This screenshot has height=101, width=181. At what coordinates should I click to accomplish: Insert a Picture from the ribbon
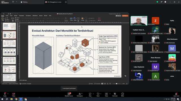tap(72, 19)
